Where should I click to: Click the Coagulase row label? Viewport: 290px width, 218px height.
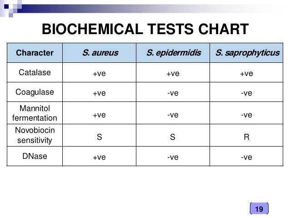tap(35, 92)
